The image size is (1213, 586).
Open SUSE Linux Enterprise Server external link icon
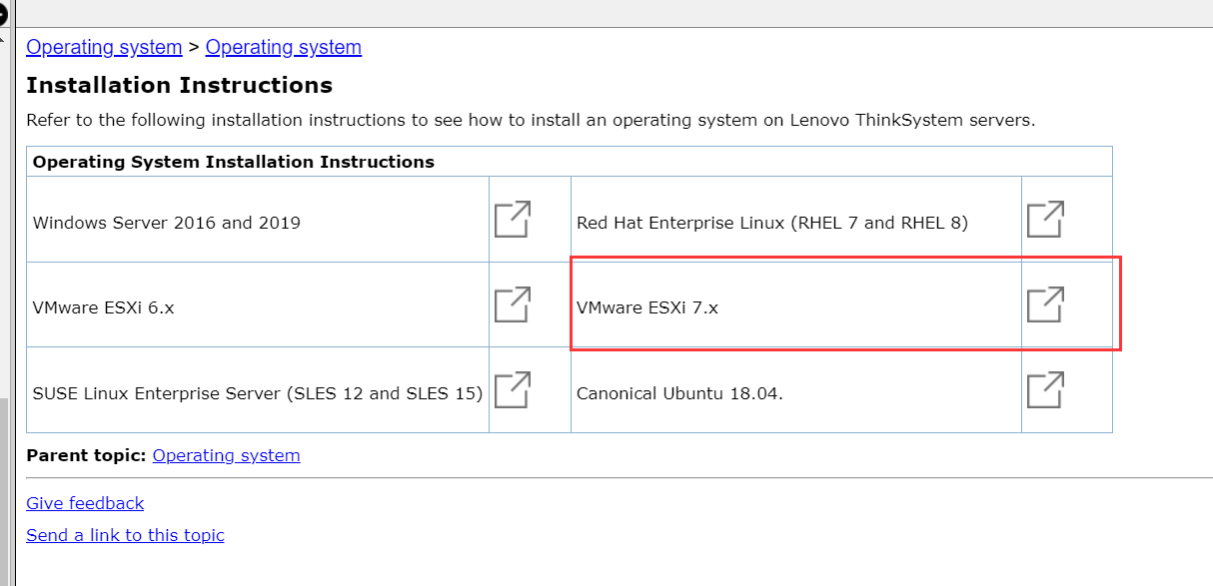513,390
